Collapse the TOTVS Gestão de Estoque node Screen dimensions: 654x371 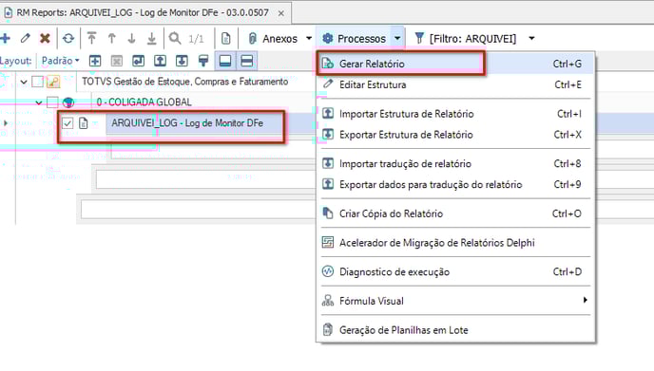24,82
